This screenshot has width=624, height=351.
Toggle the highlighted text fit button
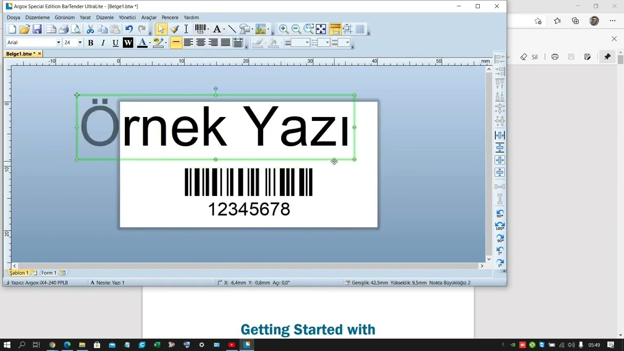176,43
